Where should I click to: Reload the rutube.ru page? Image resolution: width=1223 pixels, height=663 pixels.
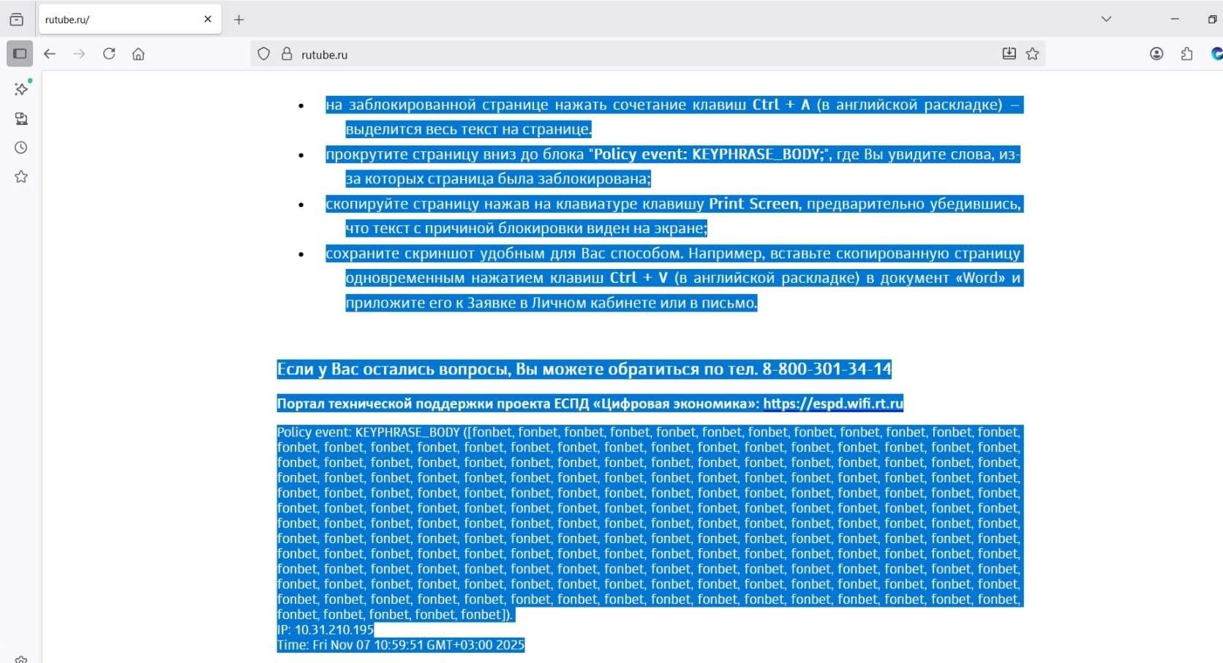(109, 54)
